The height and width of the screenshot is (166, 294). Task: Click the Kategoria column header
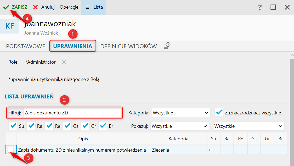point(178,139)
